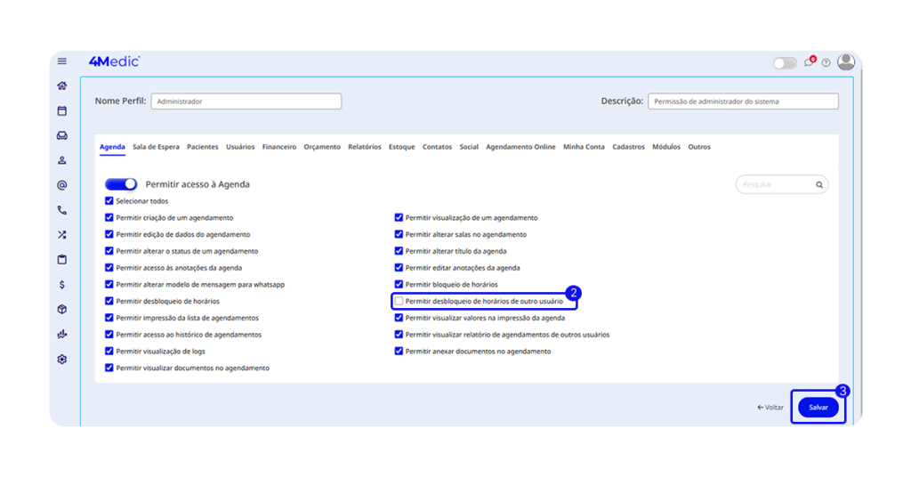911x478 pixels.
Task: Uncheck the Selecionar todos checkbox
Action: [109, 201]
